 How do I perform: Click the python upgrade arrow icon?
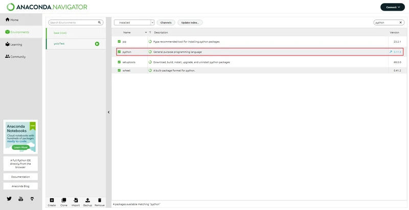click(391, 52)
